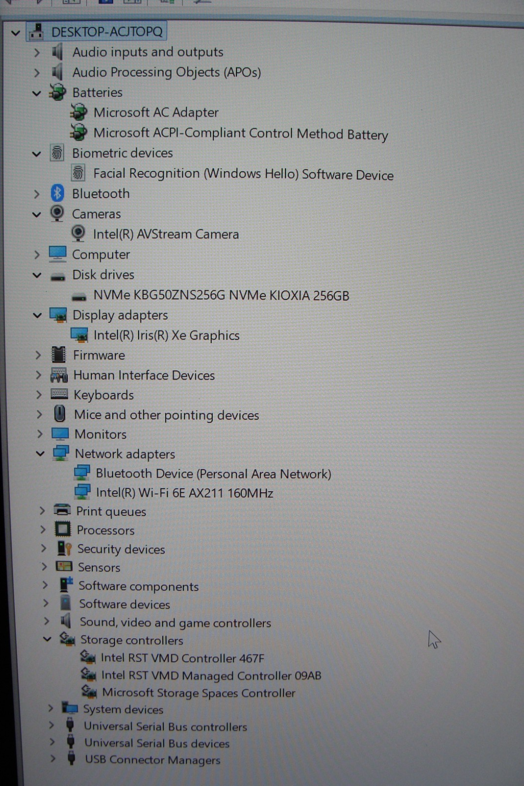Select the DESKTOP-ACJTOPQ root node
Screen dimensions: 524x786
point(107,32)
